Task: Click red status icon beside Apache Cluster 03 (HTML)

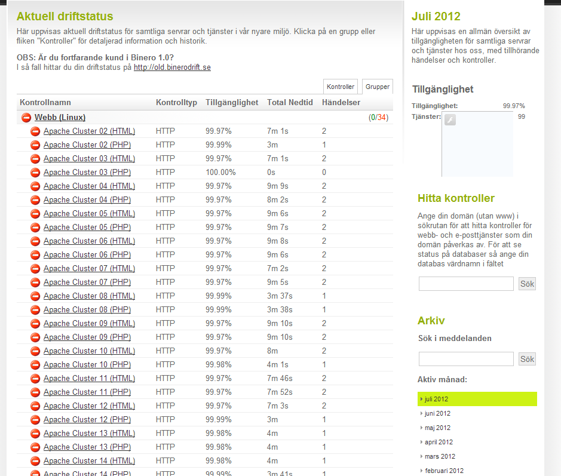Action: tap(35, 158)
